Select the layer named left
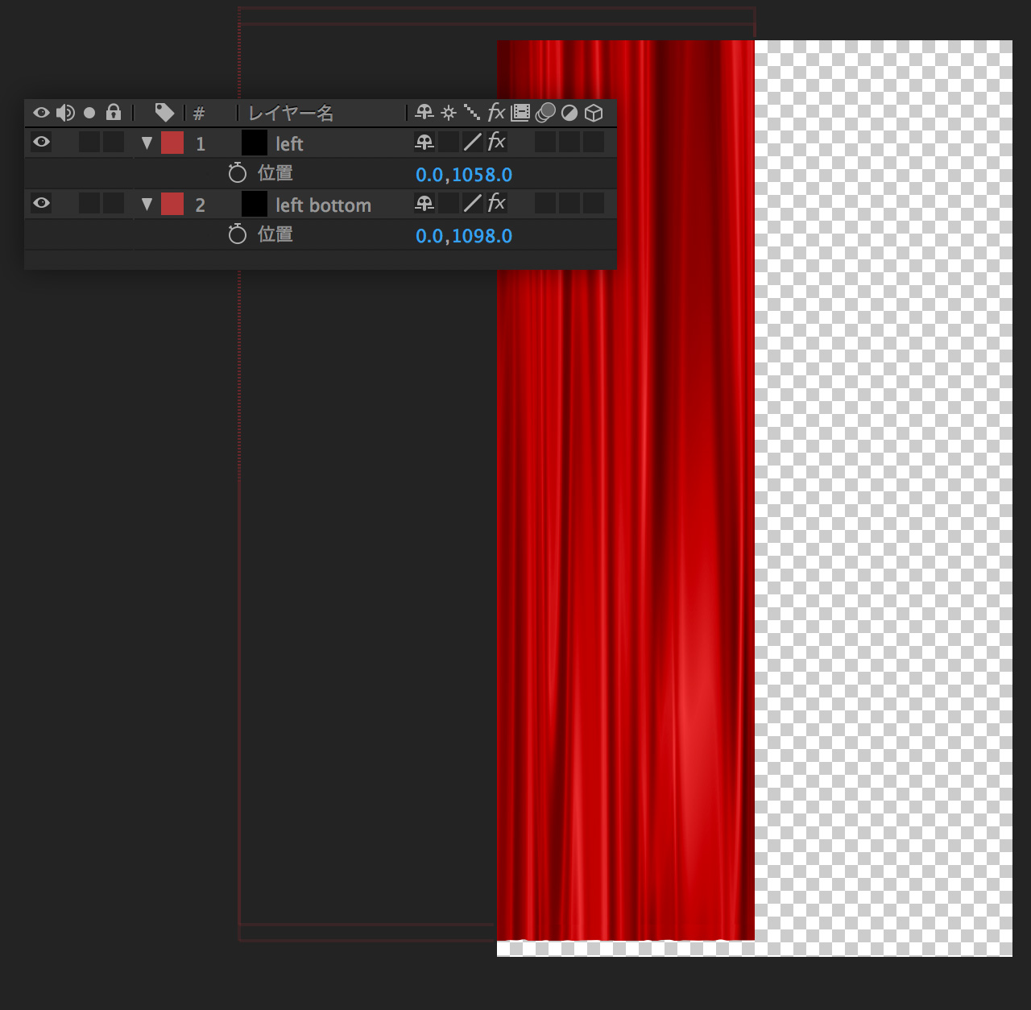1031x1010 pixels. pyautogui.click(x=289, y=144)
